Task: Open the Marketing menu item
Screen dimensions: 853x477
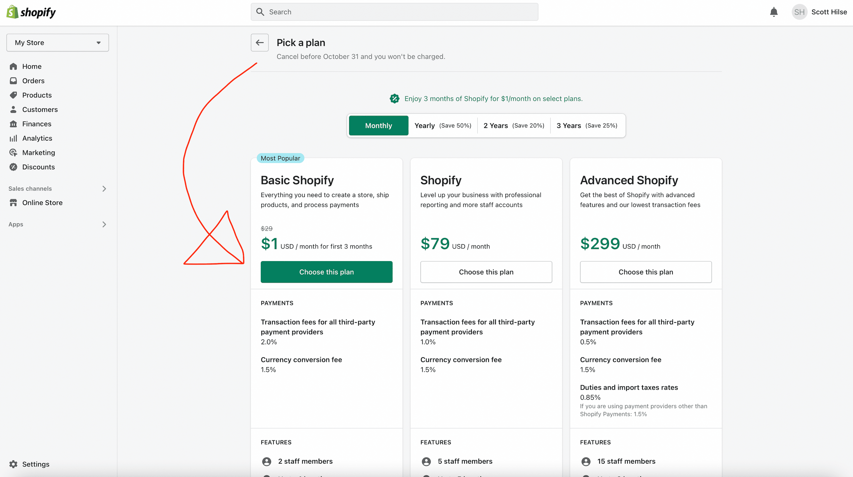Action: pyautogui.click(x=38, y=153)
